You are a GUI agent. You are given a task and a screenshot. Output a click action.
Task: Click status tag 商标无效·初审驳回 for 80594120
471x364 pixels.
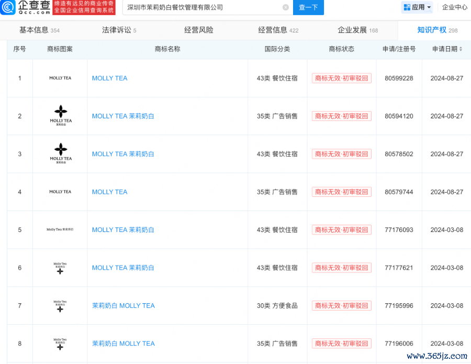tap(342, 116)
